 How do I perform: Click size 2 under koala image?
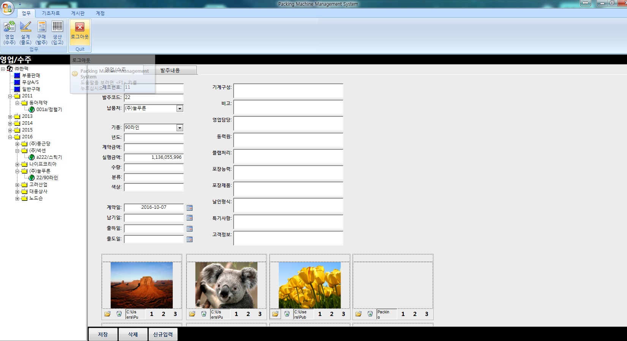pos(248,314)
